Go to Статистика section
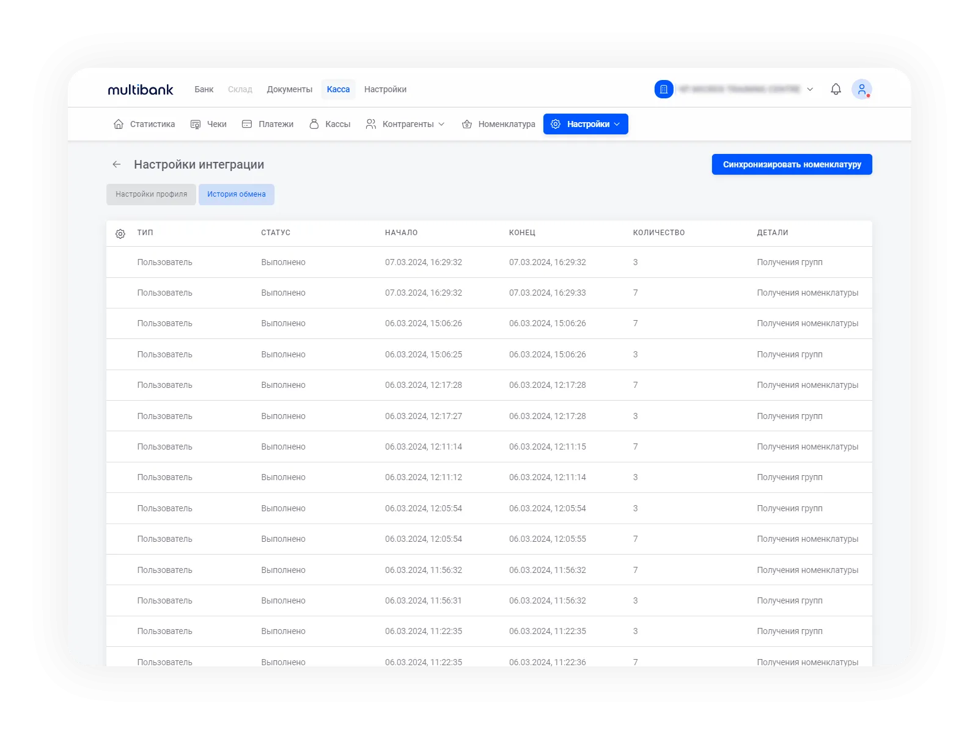The width and height of the screenshot is (978, 733). 152,124
